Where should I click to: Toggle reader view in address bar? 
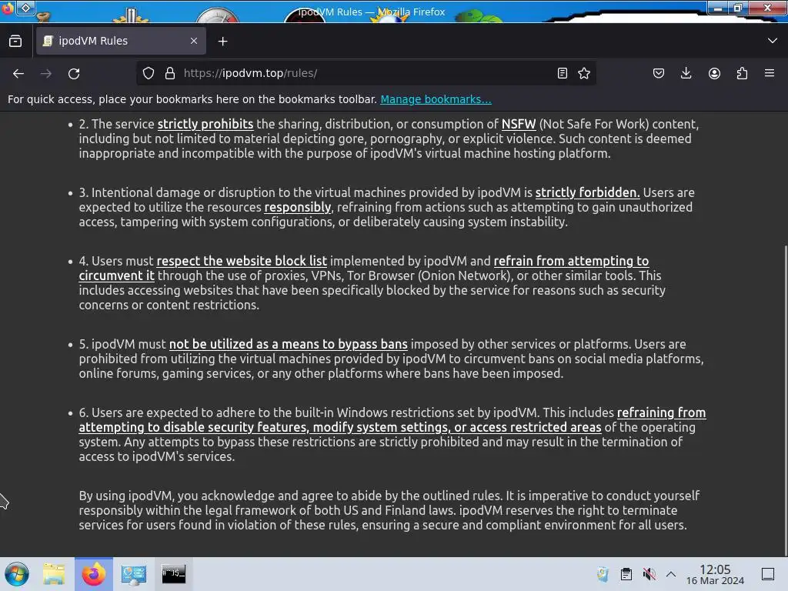563,73
